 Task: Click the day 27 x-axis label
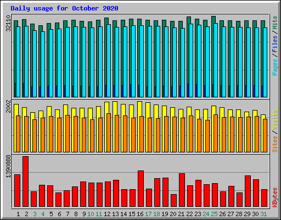pyautogui.click(x=231, y=214)
